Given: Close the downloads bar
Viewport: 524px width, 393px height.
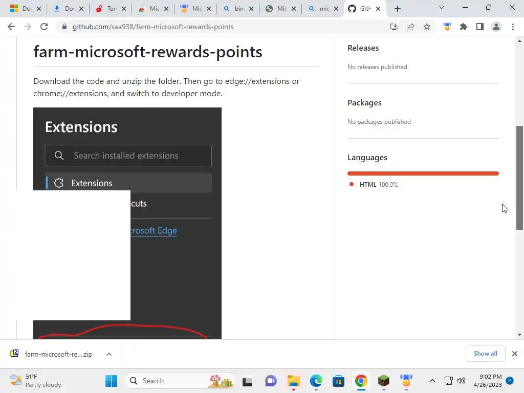Looking at the screenshot, I should 515,354.
